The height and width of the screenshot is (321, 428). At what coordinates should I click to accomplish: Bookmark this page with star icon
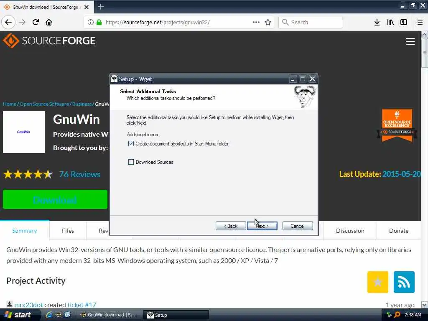pos(268,22)
